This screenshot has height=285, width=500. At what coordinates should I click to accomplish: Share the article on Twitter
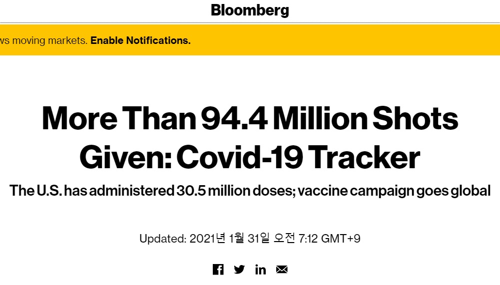[x=239, y=270]
